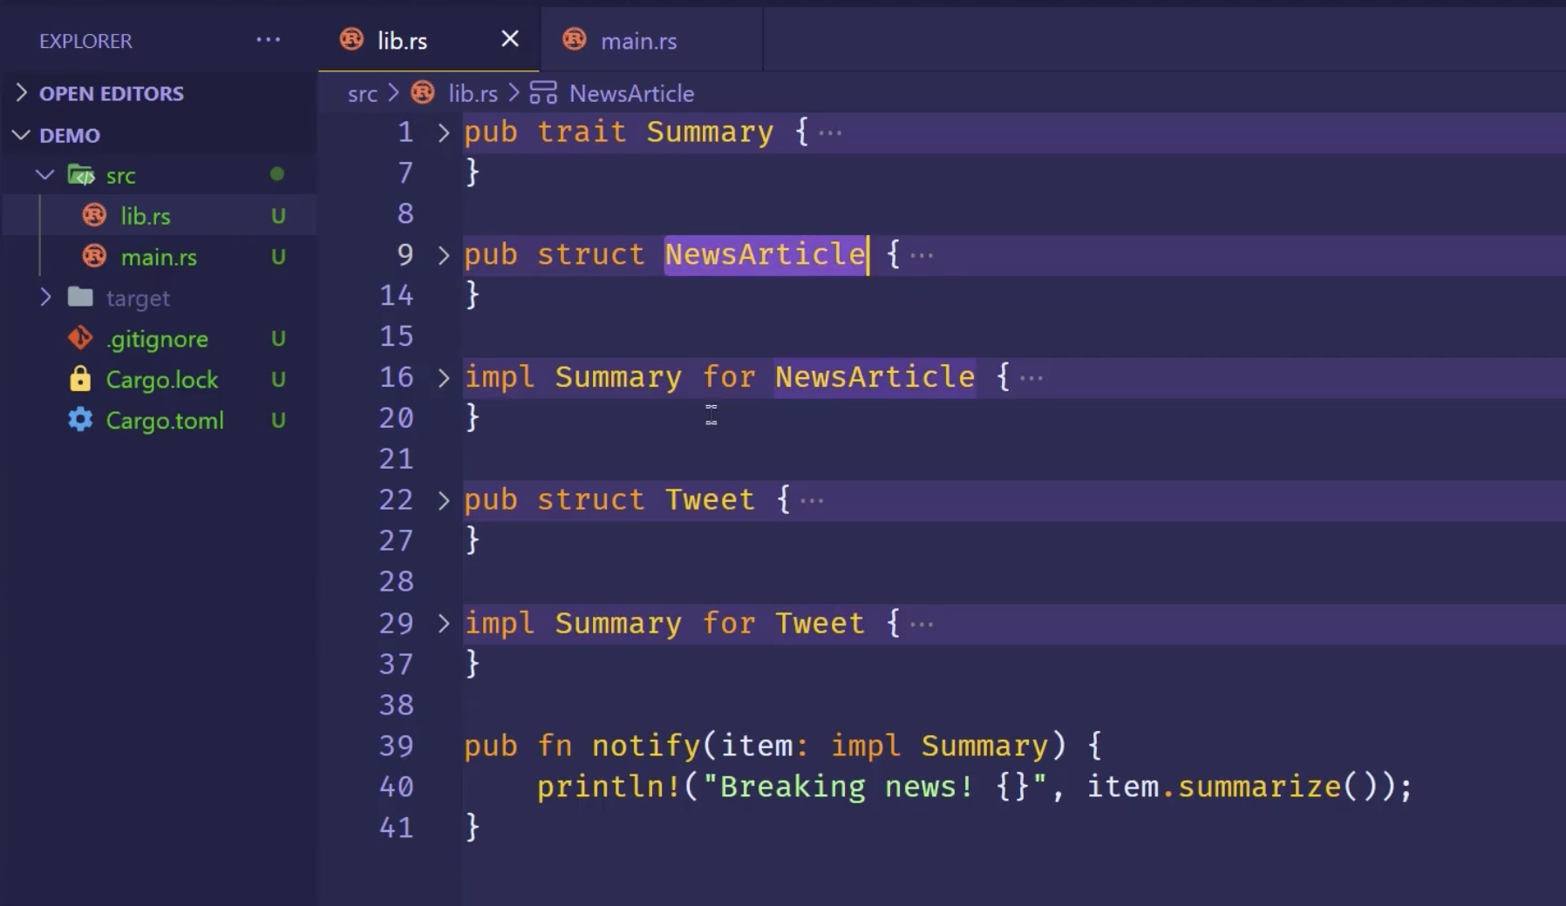Unfold the NewsArticle struct on line 9

pos(443,255)
